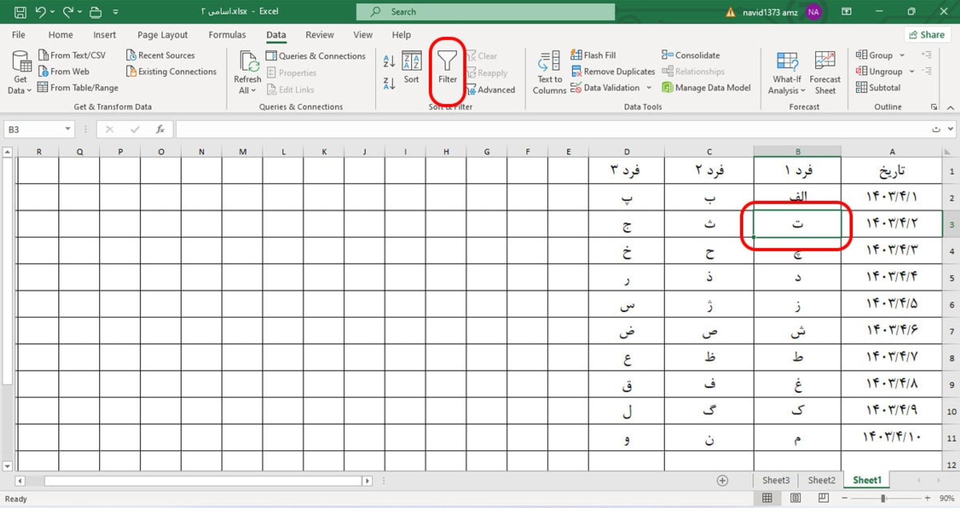Open the Ribbon Display Options
This screenshot has width=960, height=508.
coord(846,11)
